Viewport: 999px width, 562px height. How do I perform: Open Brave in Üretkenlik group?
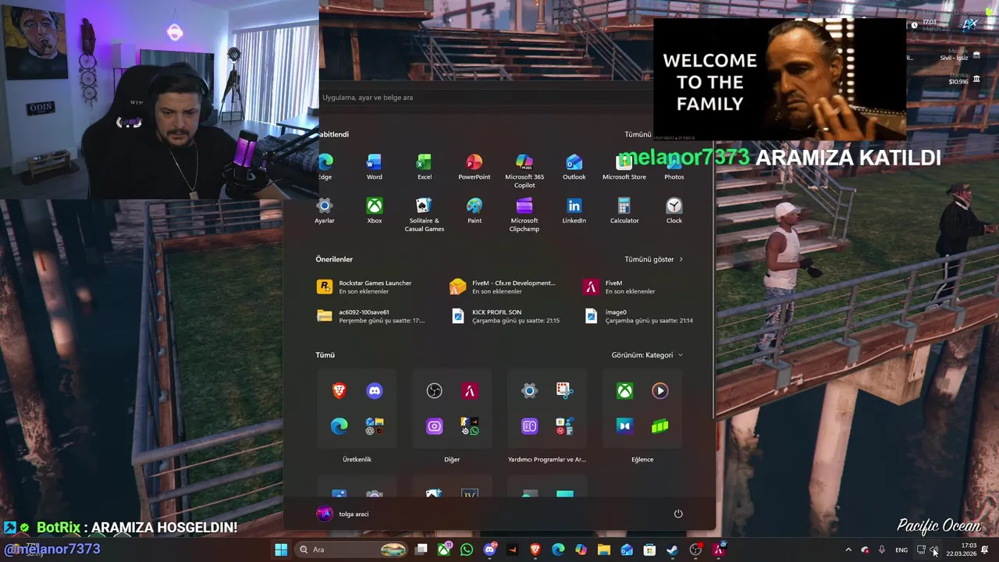pos(340,391)
